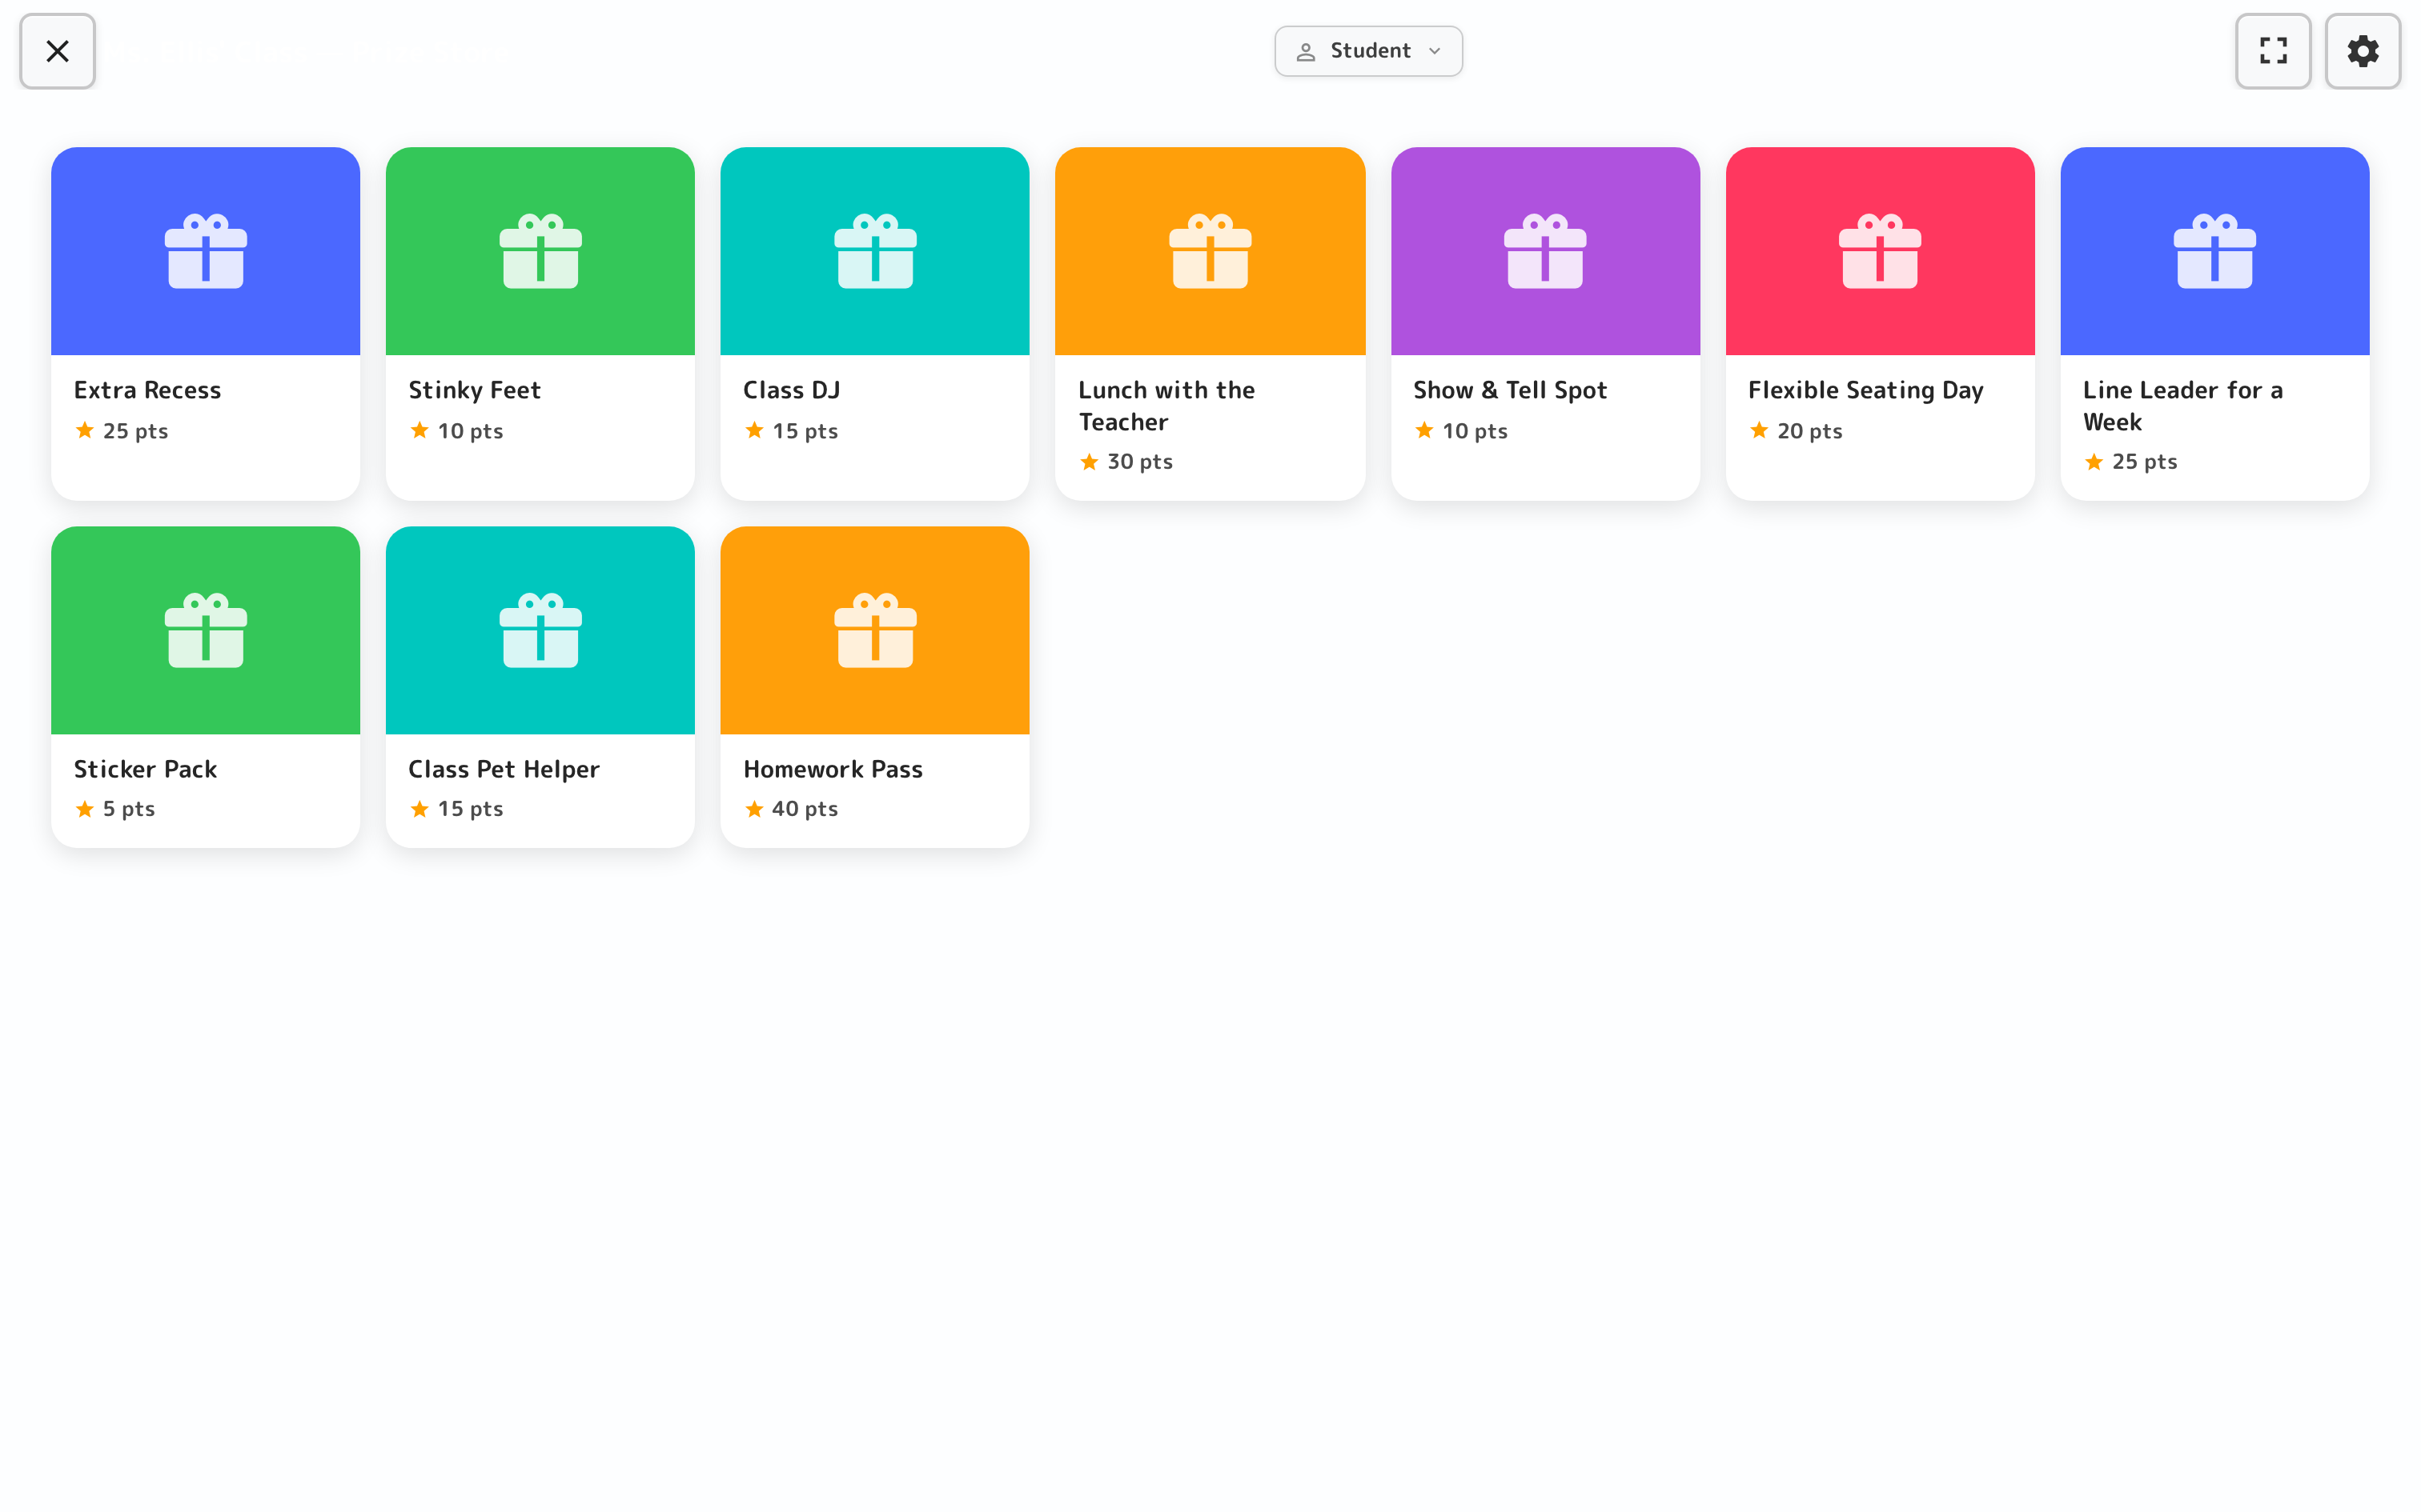Click the star icon on Class DJ
This screenshot has width=2421, height=1512.
754,430
